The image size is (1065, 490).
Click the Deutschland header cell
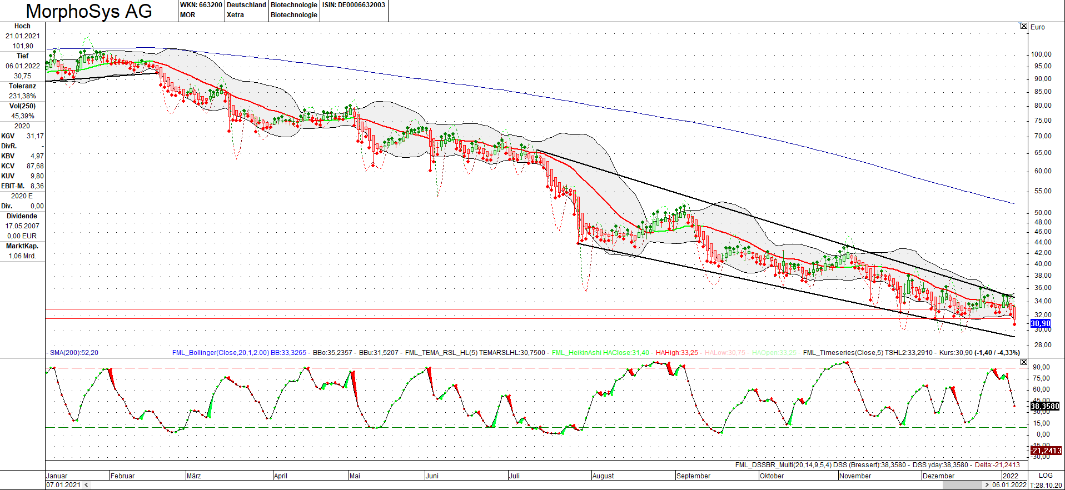246,5
